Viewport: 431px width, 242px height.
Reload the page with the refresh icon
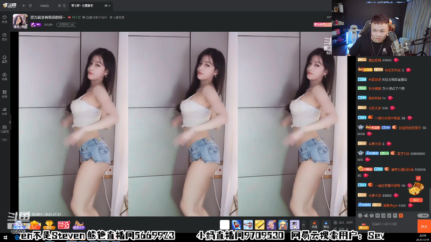point(30,5)
